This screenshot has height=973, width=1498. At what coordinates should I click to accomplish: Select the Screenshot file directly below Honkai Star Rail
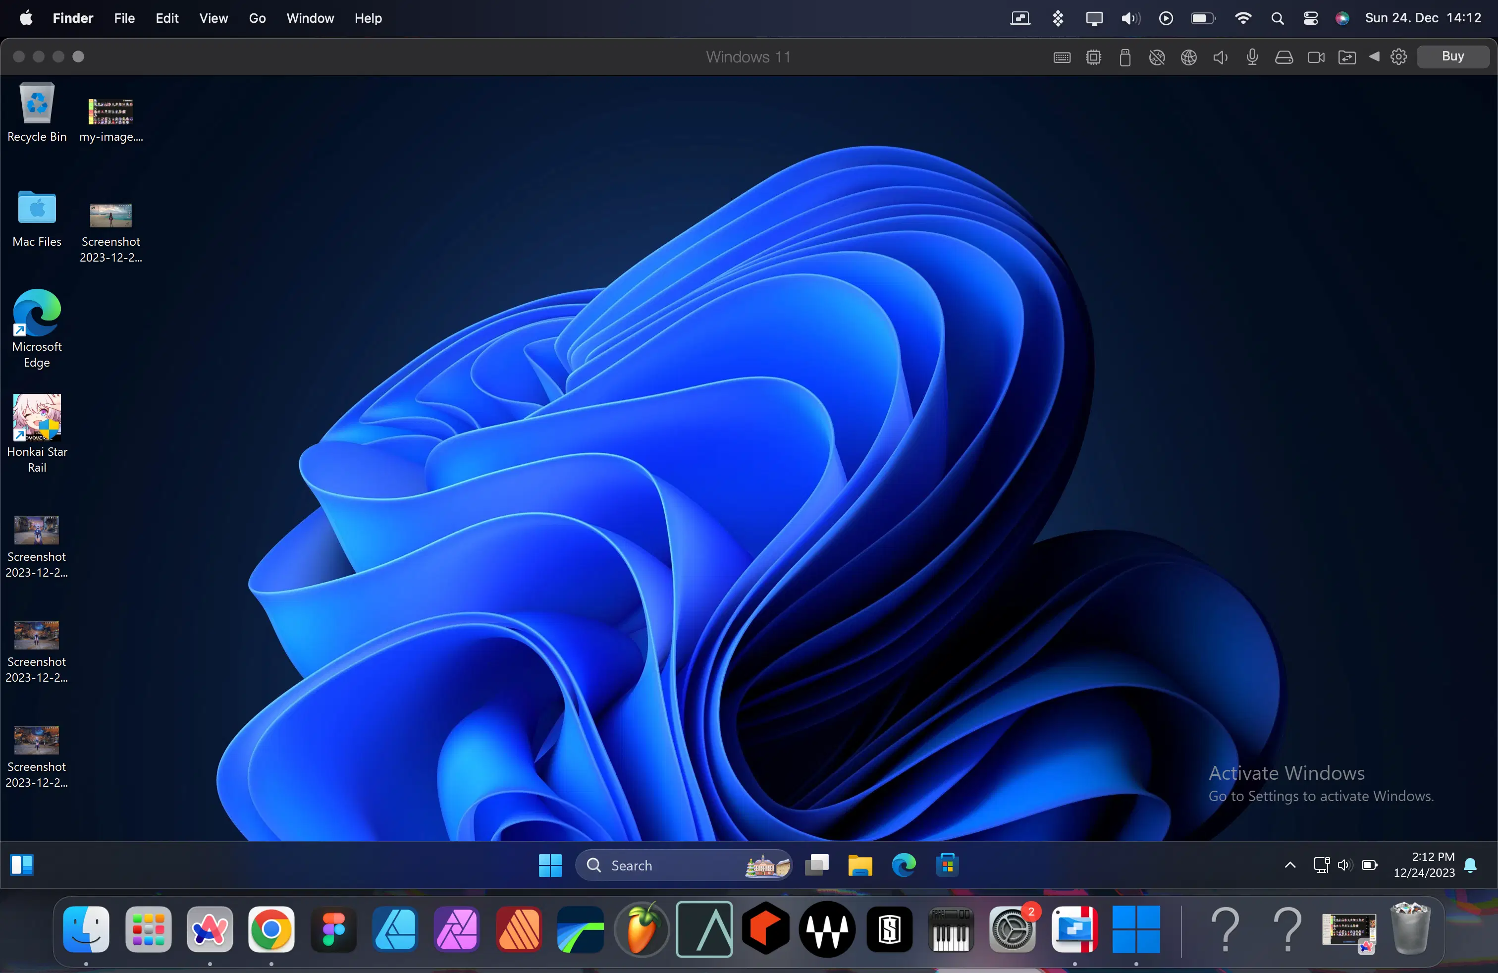coord(37,545)
